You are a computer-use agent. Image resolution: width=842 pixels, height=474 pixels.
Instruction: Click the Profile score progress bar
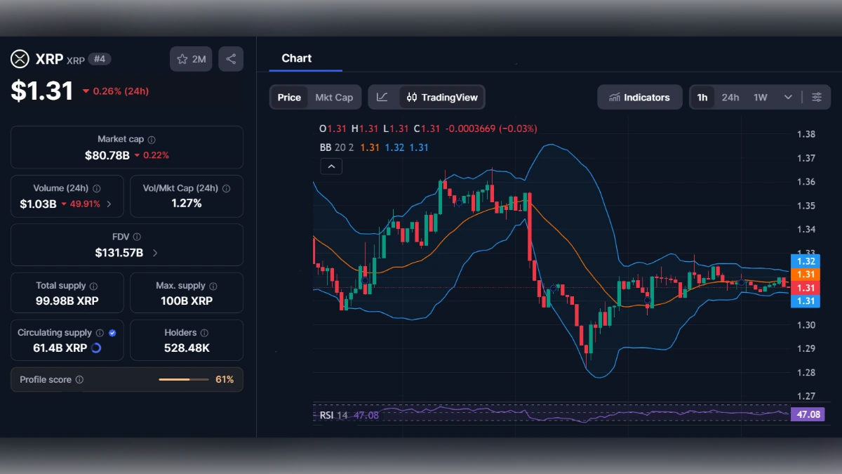coord(184,379)
